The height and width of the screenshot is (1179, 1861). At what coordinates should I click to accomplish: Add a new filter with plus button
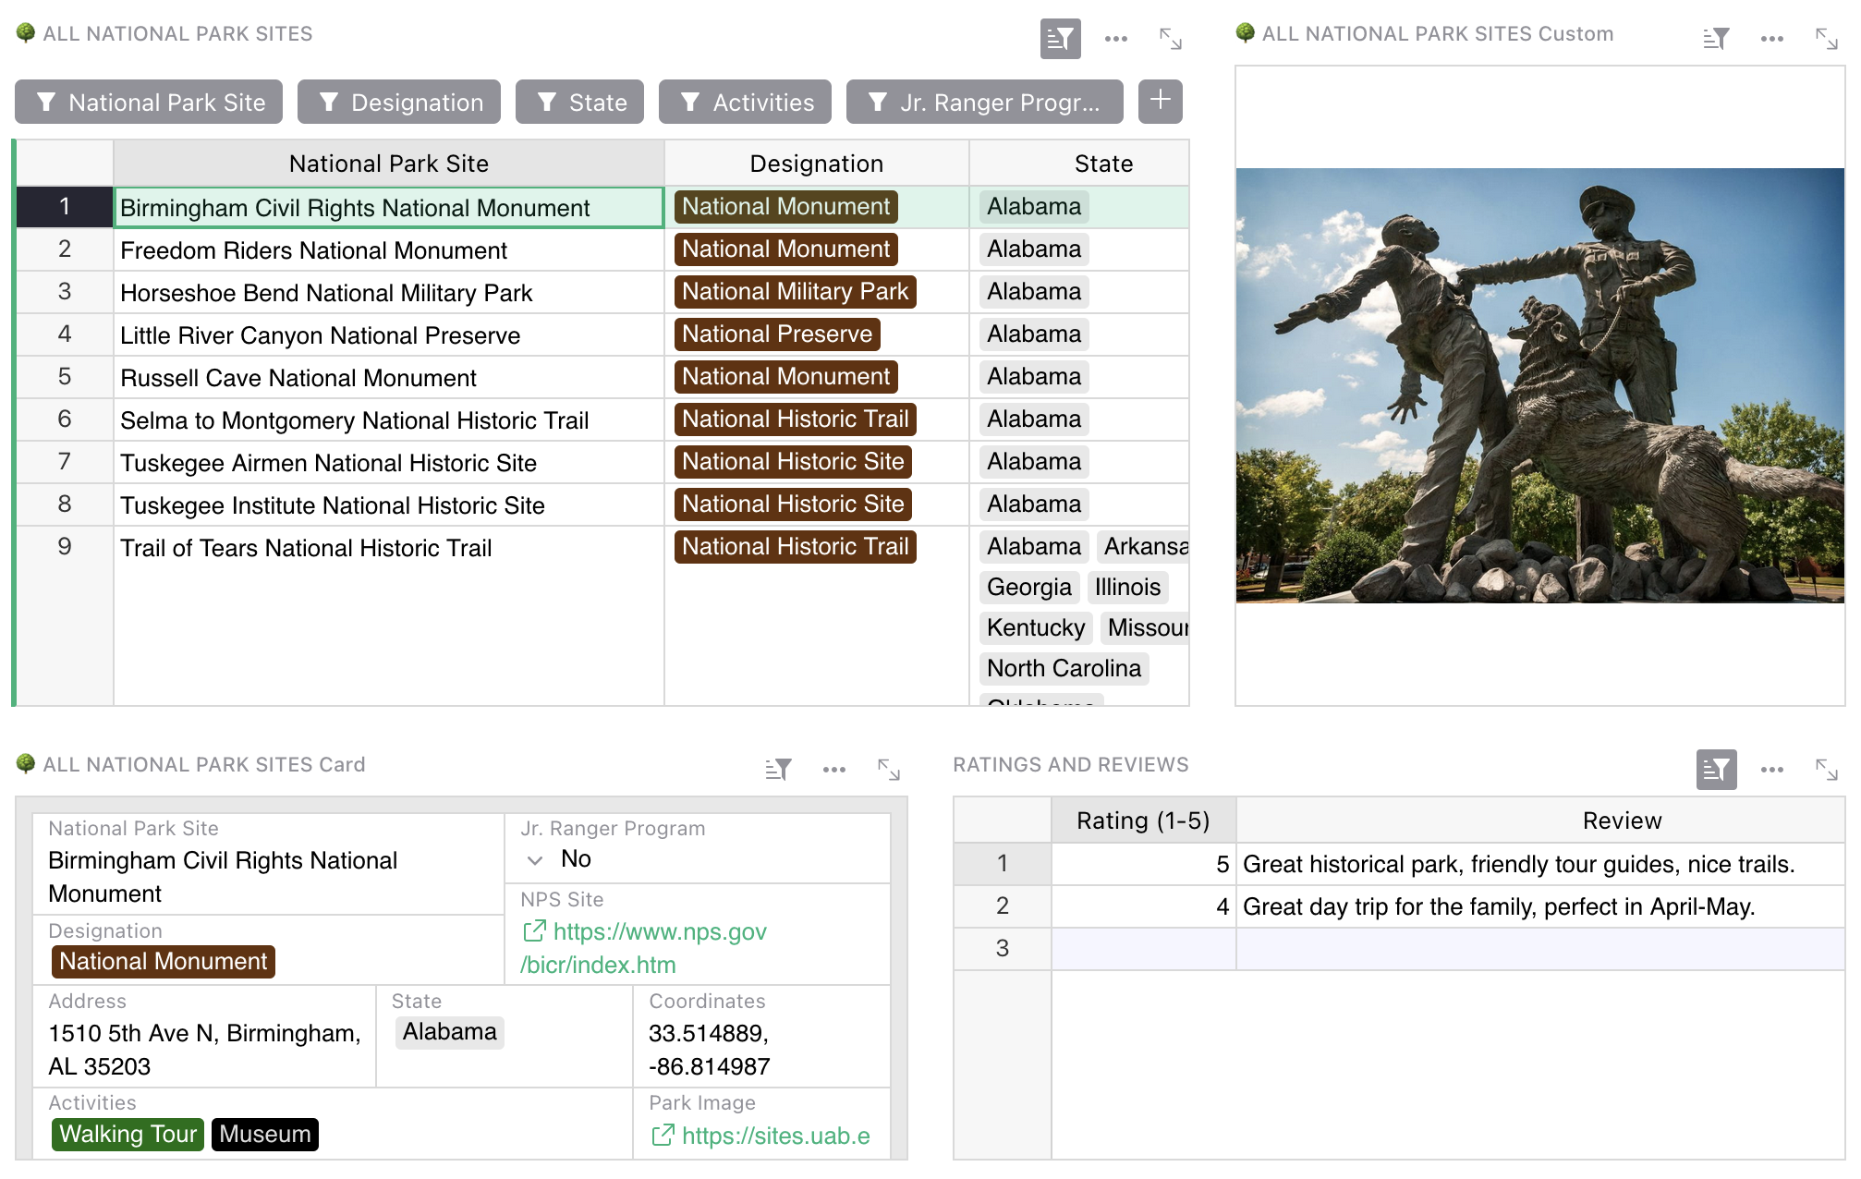point(1160,101)
